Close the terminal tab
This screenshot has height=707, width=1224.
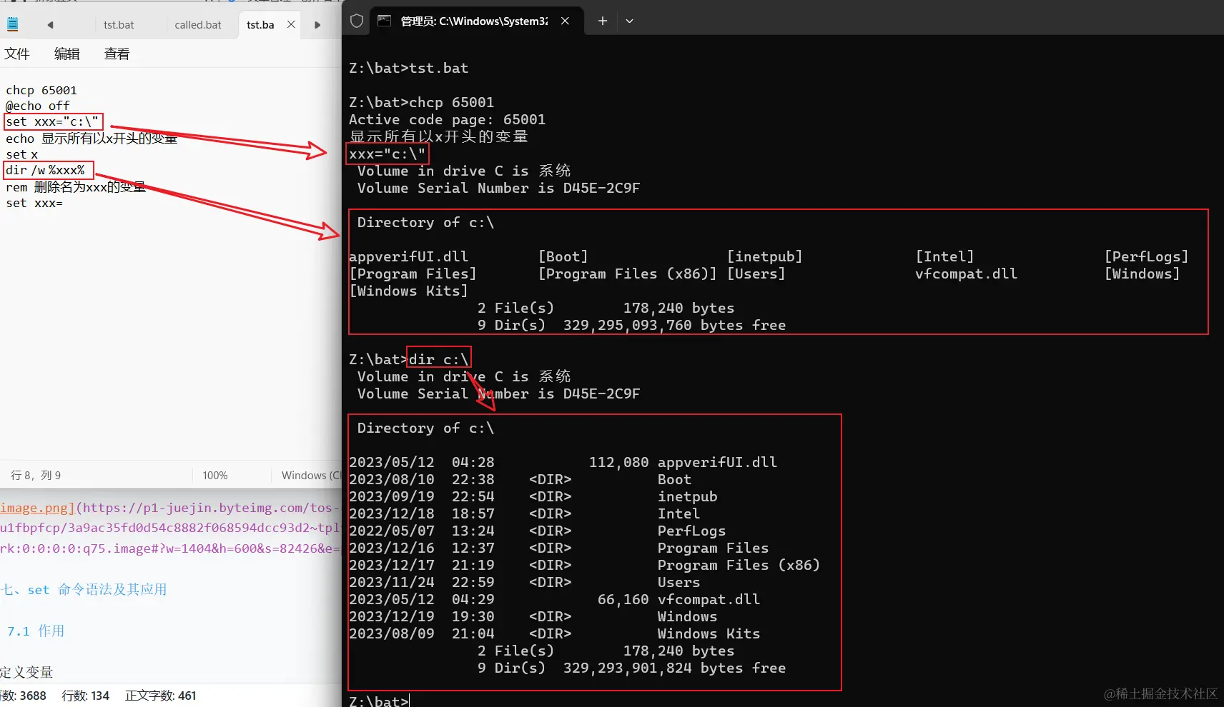pyautogui.click(x=565, y=21)
